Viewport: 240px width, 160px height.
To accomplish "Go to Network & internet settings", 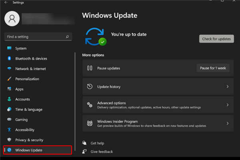I will 30,69.
